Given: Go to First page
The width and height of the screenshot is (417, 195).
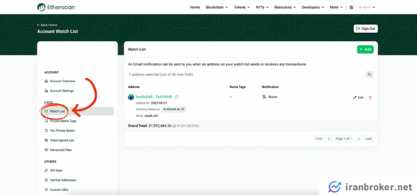Looking at the screenshot, I should pyautogui.click(x=319, y=139).
